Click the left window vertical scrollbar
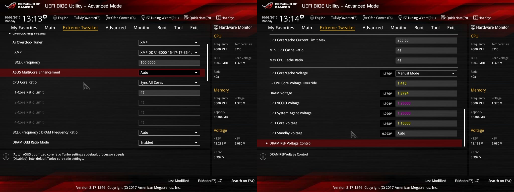Image resolution: width=514 pixels, height=192 pixels. (208, 62)
